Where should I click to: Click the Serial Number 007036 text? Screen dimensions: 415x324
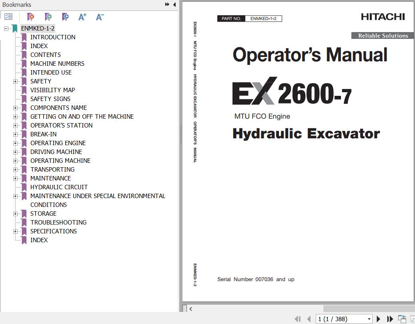(256, 279)
